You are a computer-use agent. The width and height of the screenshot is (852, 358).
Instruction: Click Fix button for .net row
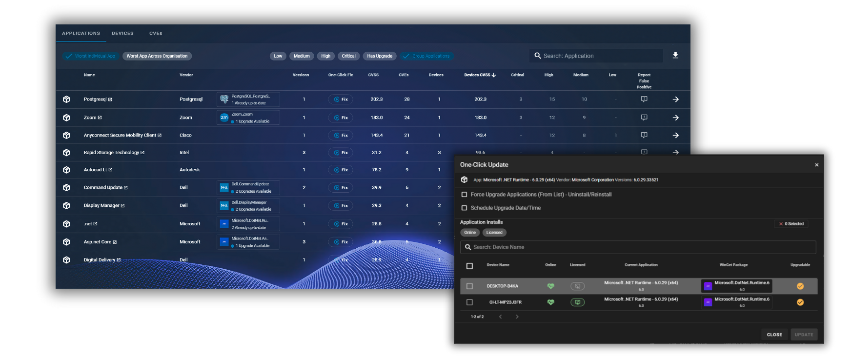tap(341, 224)
